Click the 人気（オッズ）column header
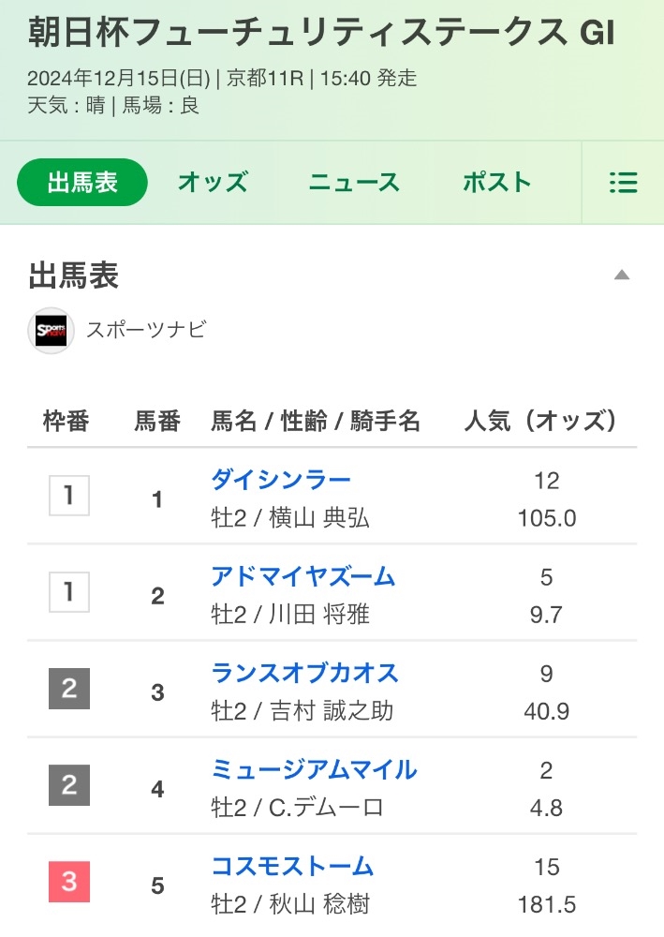 coord(541,422)
